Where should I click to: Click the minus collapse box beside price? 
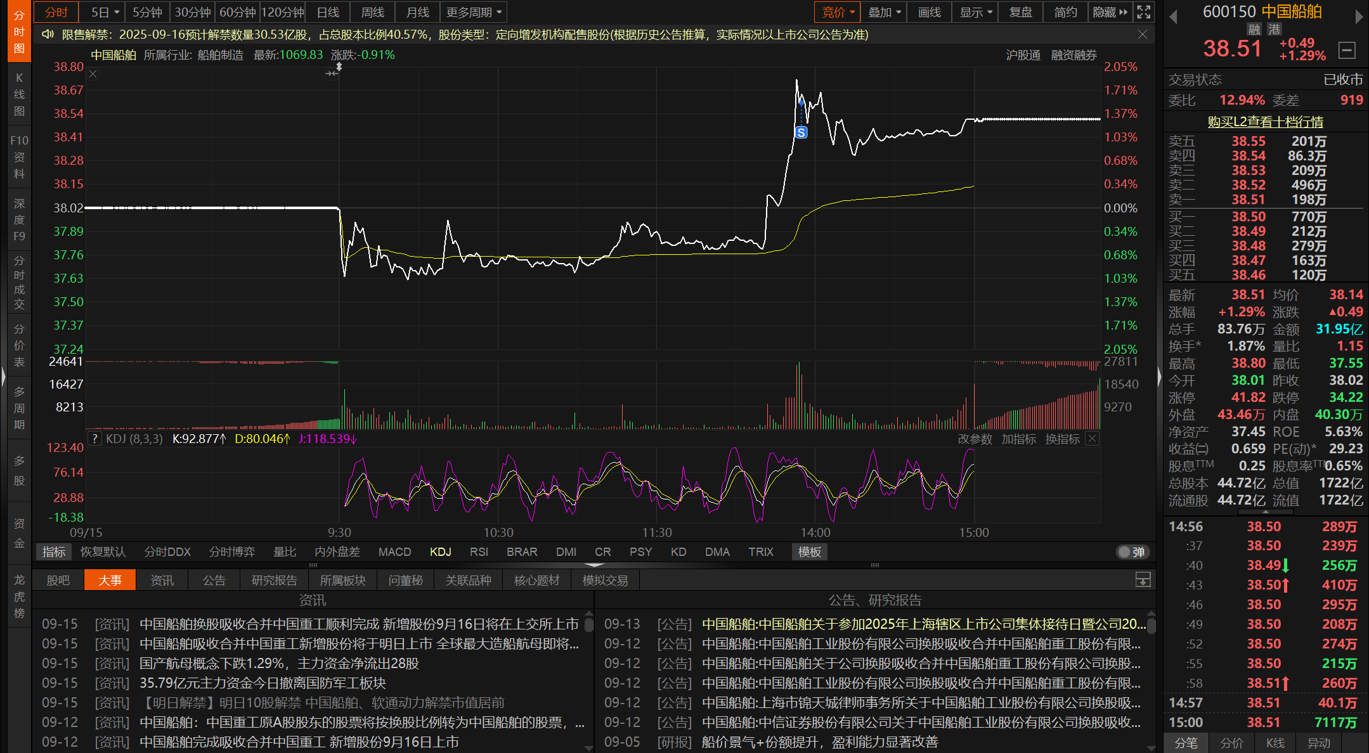[1347, 49]
